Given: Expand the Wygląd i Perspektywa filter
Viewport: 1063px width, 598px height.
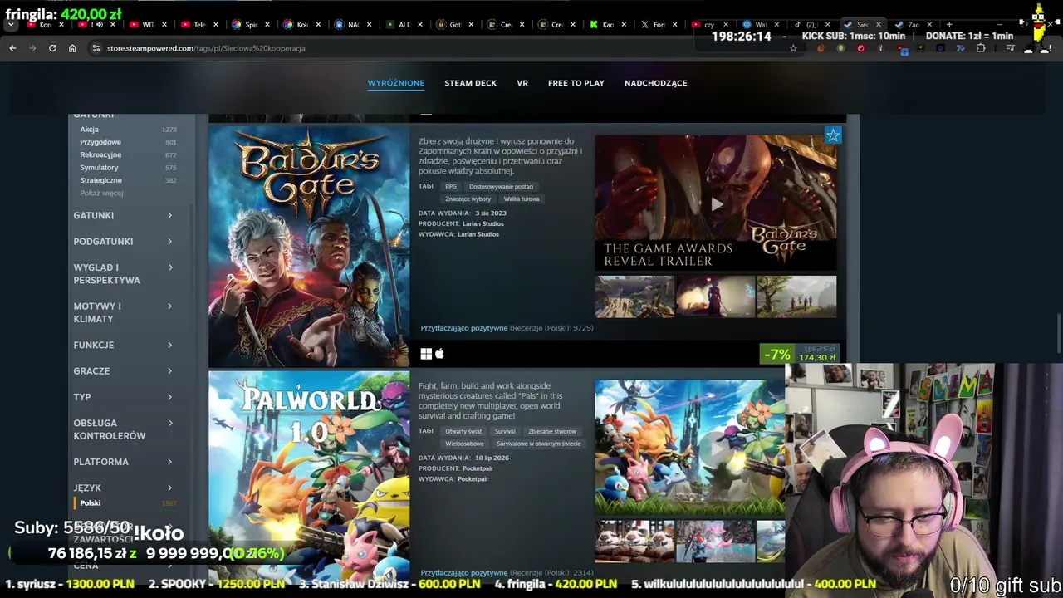Looking at the screenshot, I should [123, 273].
